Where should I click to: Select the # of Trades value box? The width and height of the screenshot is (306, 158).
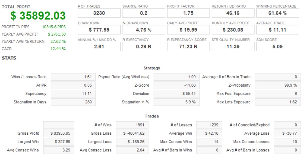click(99, 13)
